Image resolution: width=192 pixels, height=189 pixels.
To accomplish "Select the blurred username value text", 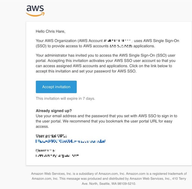I will click(57, 156).
